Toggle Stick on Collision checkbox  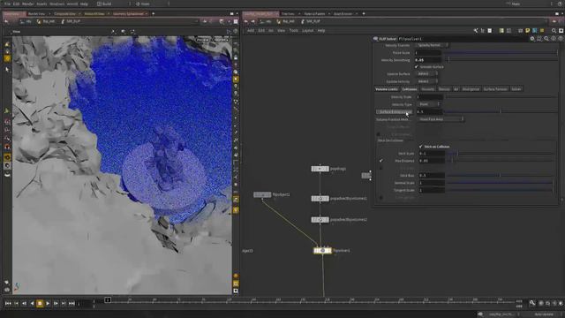coord(420,147)
